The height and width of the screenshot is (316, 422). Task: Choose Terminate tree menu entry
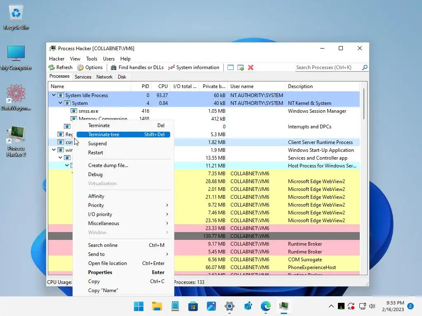(123, 135)
